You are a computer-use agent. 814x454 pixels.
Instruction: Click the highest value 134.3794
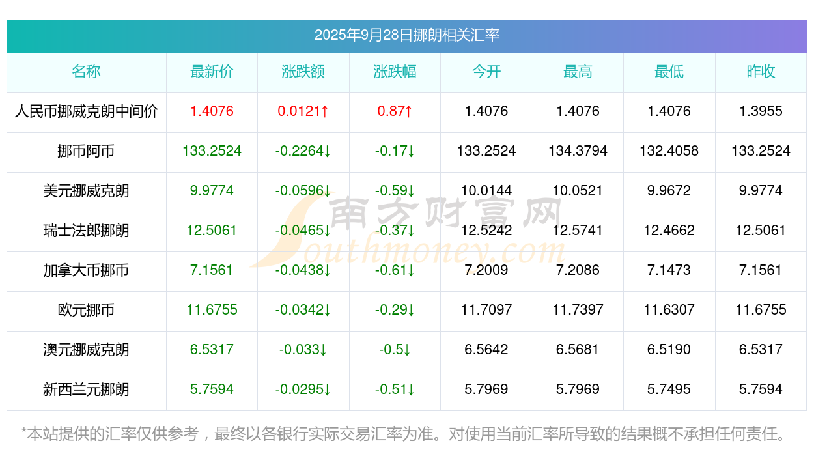click(x=578, y=151)
